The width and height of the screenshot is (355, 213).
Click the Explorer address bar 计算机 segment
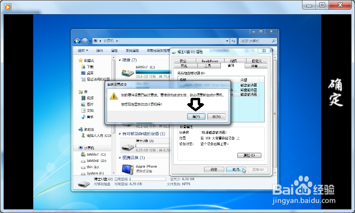[109, 41]
